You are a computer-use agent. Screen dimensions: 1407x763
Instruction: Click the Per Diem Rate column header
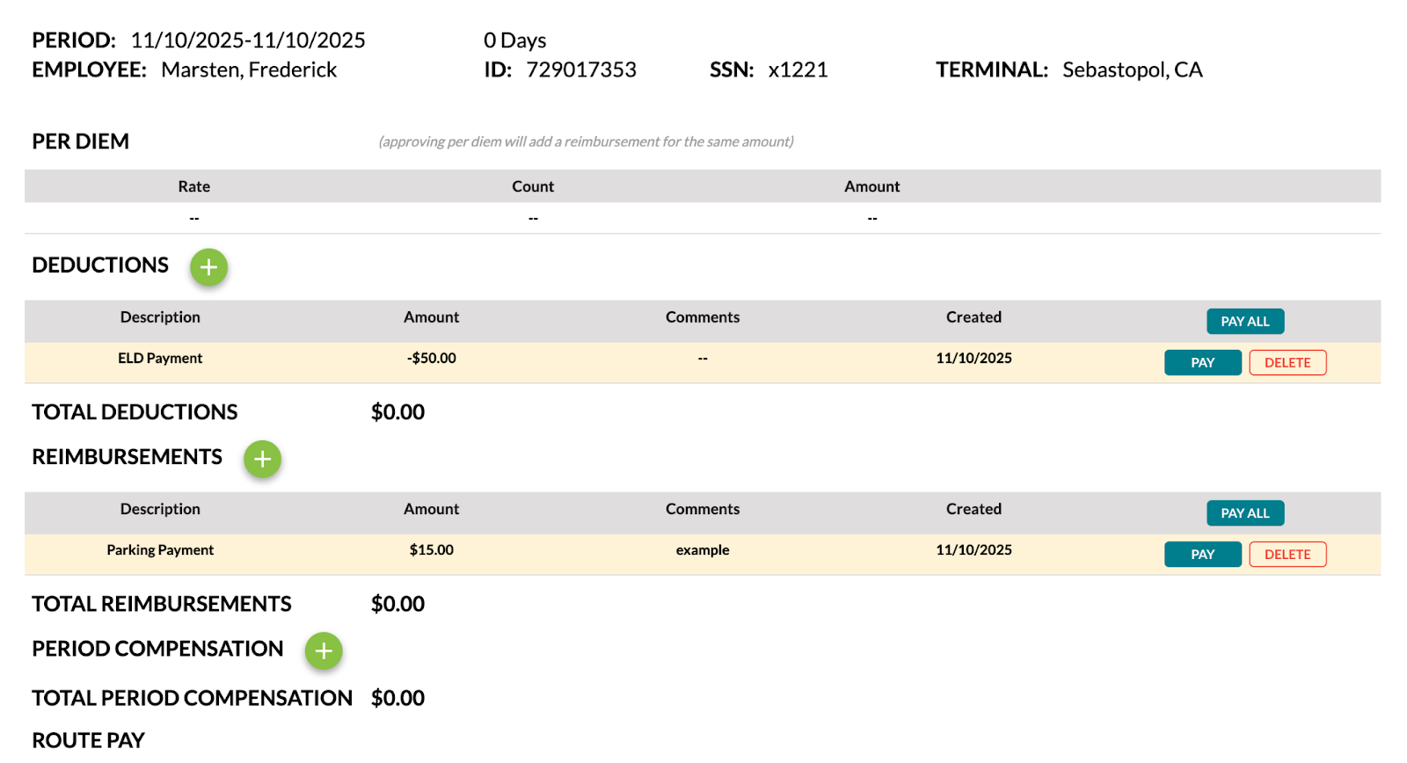(193, 186)
